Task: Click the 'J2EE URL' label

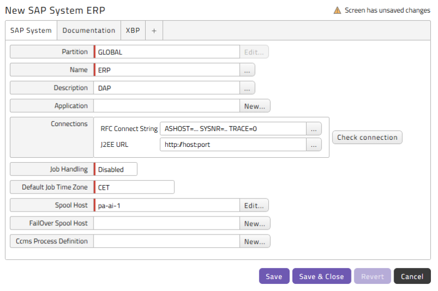Action: click(114, 145)
